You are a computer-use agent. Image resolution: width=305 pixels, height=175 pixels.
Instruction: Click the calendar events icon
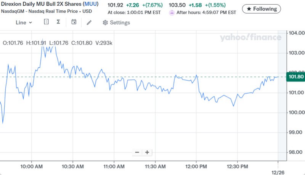[x=74, y=22]
